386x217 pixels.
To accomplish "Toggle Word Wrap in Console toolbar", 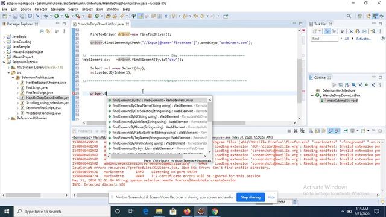I will pos(324,131).
